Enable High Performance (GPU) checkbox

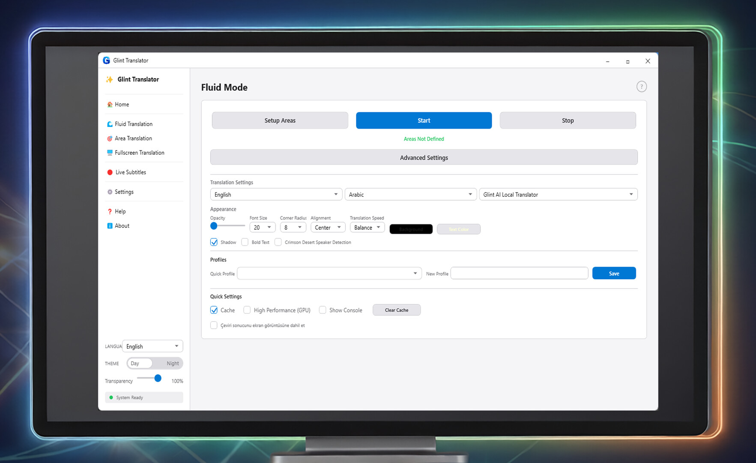(x=247, y=310)
